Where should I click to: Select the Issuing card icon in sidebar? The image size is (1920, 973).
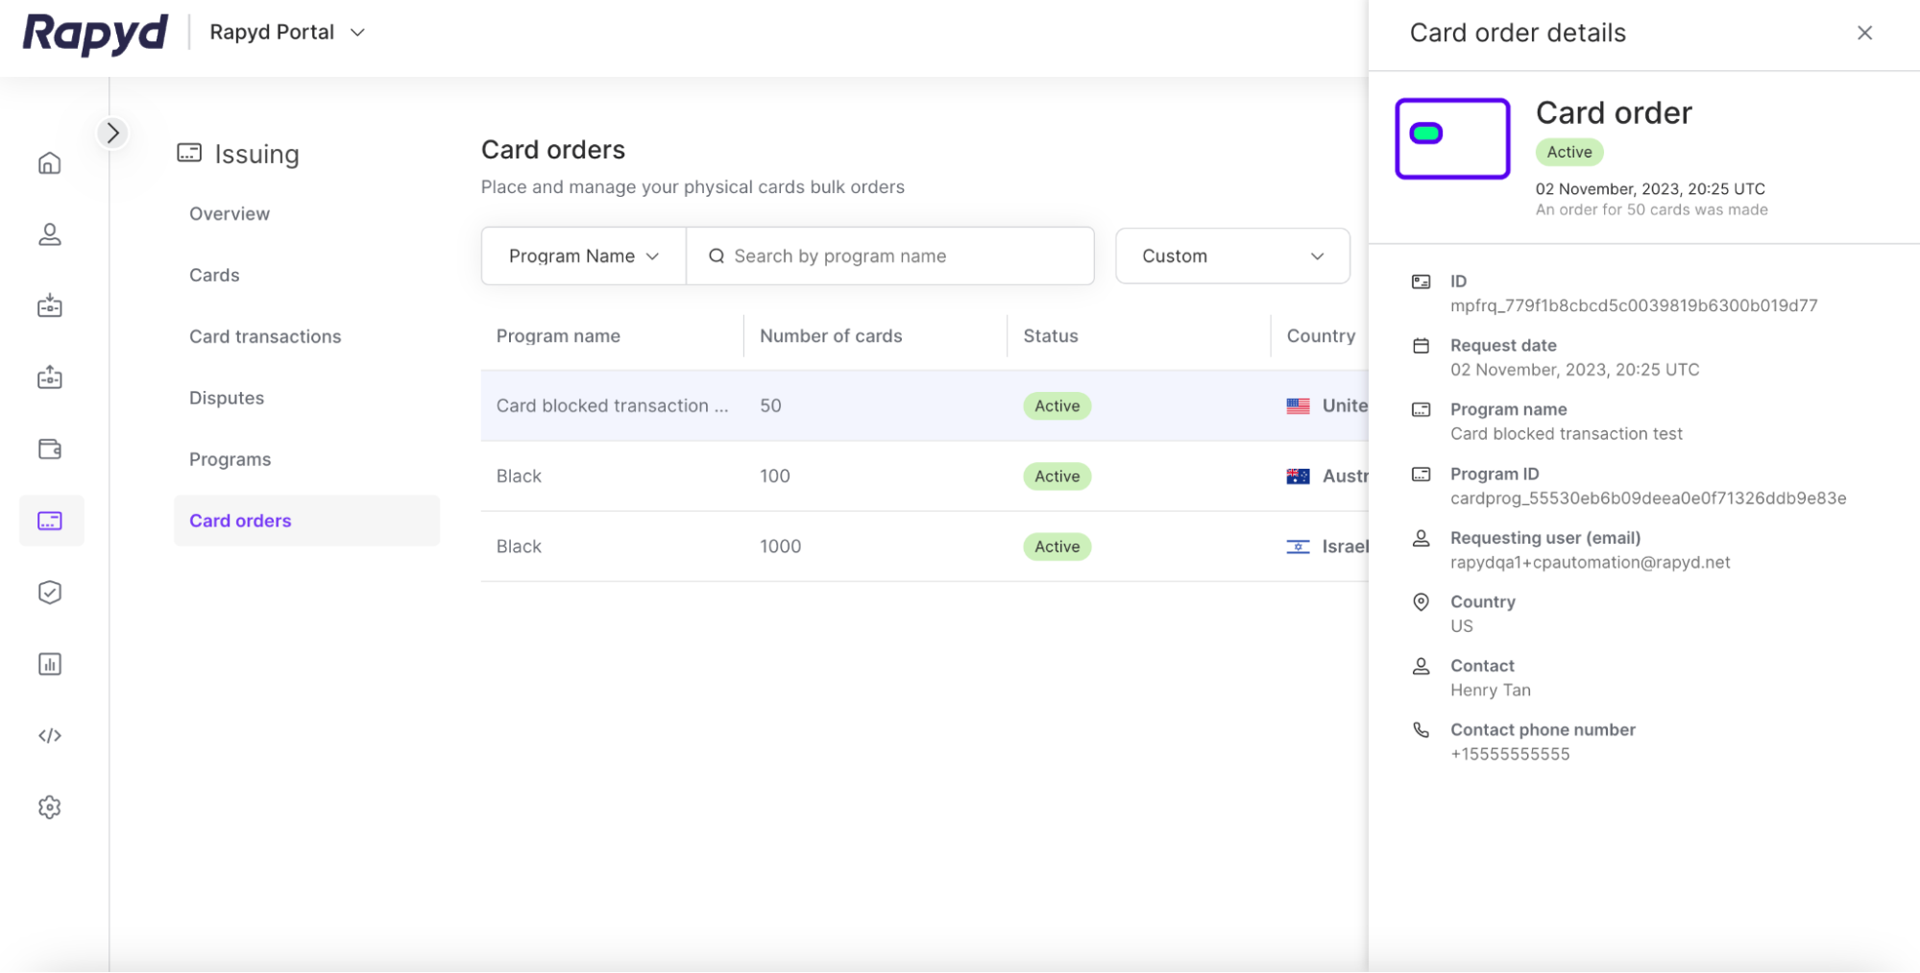(50, 521)
